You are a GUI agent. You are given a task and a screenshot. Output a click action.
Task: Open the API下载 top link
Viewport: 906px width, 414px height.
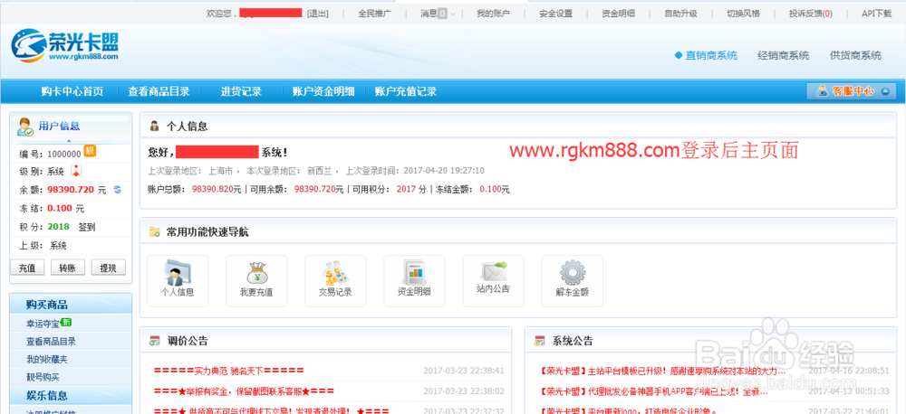pos(876,14)
